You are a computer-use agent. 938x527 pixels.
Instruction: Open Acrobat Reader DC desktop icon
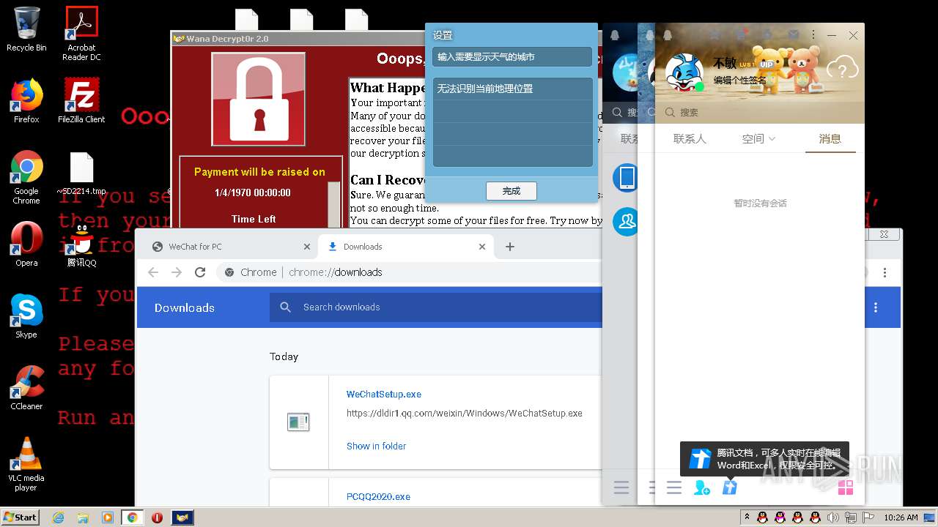tap(81, 34)
